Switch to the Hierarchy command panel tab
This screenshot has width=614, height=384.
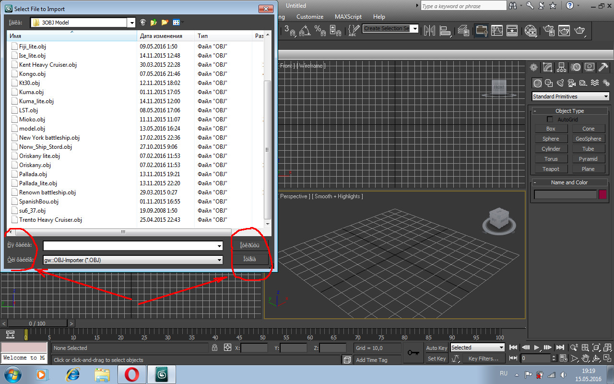click(x=562, y=67)
